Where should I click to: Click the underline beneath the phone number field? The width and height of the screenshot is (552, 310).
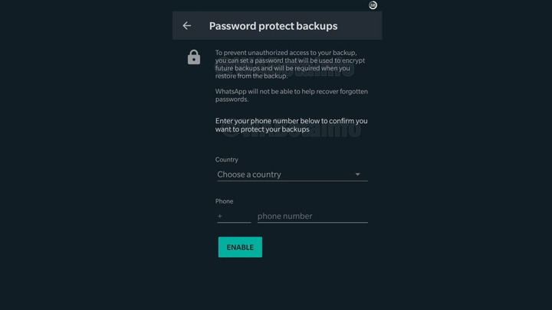pos(312,223)
